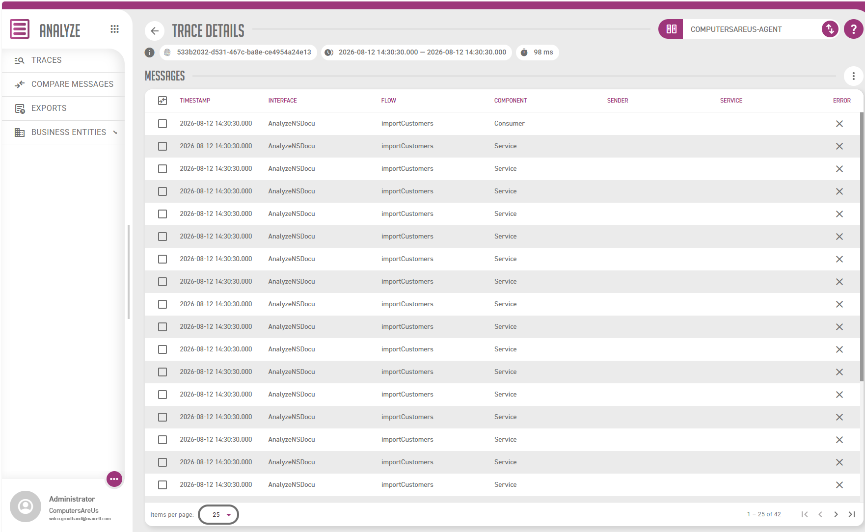
Task: Click the clock time range icon
Action: click(x=328, y=53)
